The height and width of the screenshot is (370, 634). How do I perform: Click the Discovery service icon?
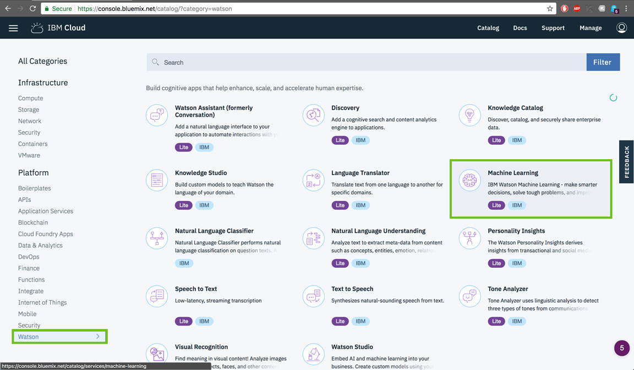[x=313, y=115]
